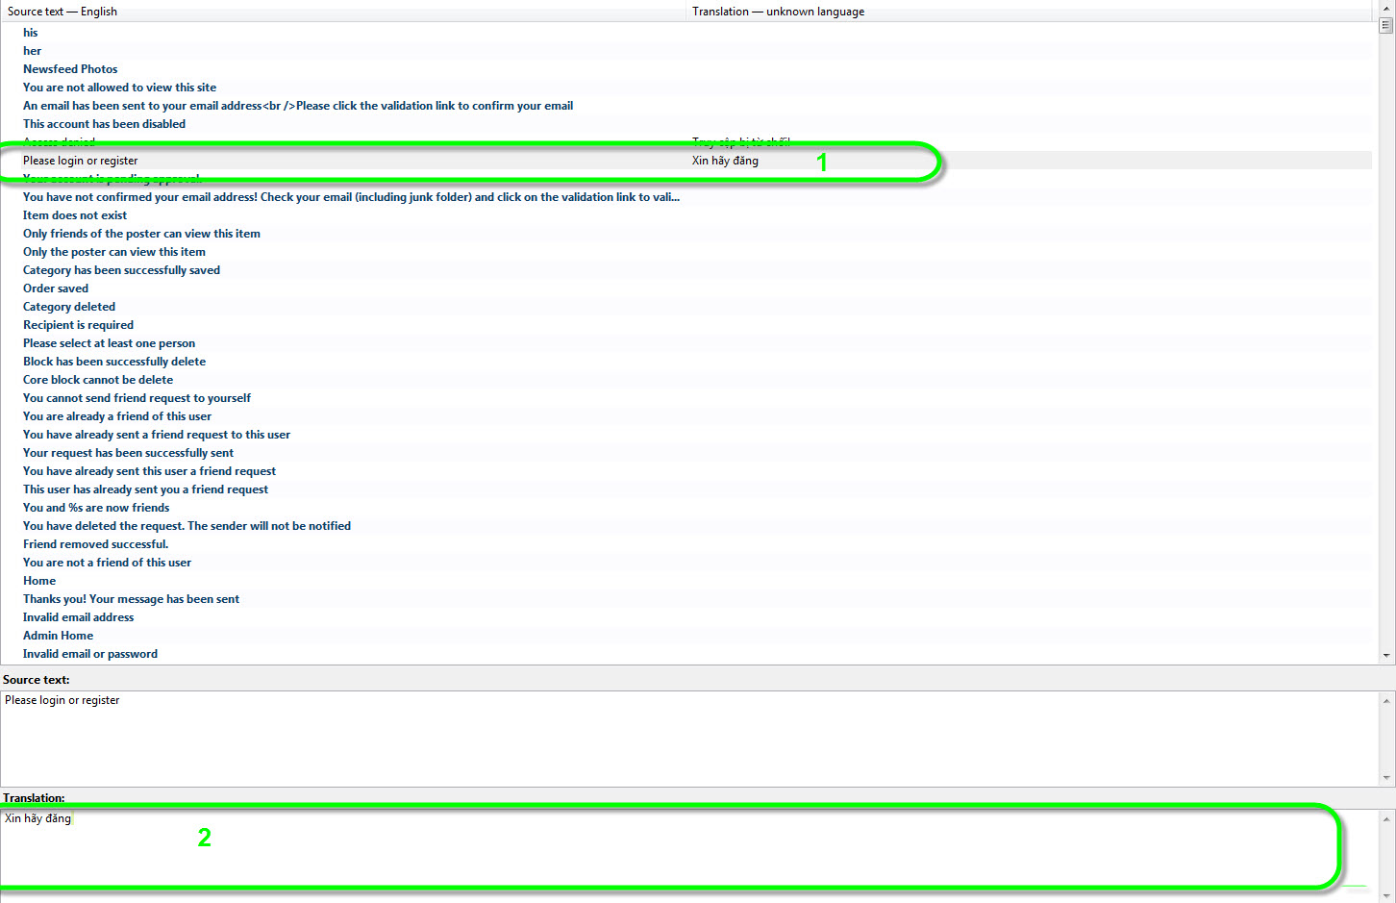Click Translation box scroll-up arrow
This screenshot has width=1396, height=903.
pyautogui.click(x=1385, y=819)
